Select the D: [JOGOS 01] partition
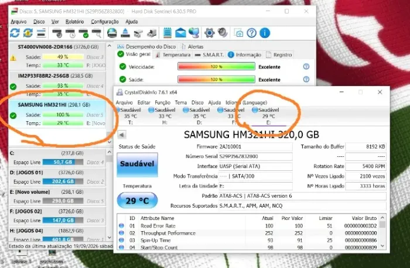 57,177
